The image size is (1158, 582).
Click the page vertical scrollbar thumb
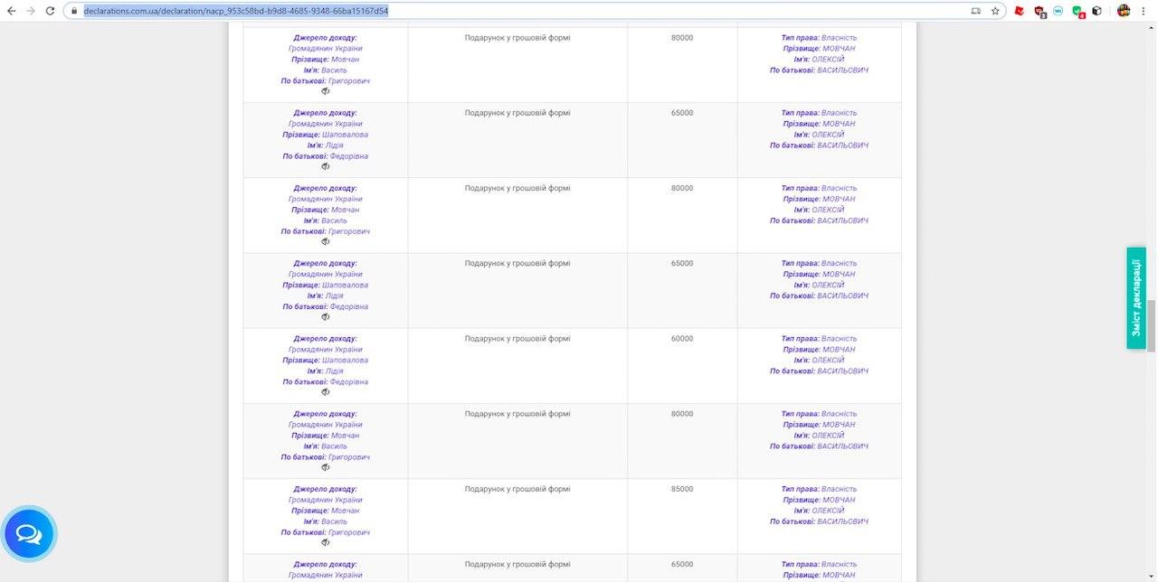coord(1152,325)
